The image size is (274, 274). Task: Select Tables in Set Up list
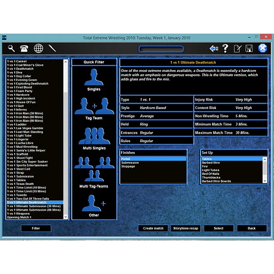(232, 159)
